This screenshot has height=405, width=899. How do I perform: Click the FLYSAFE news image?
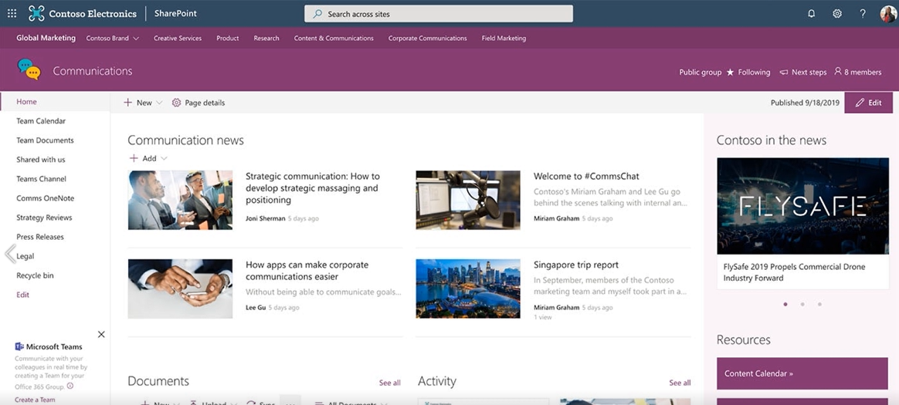coord(802,206)
